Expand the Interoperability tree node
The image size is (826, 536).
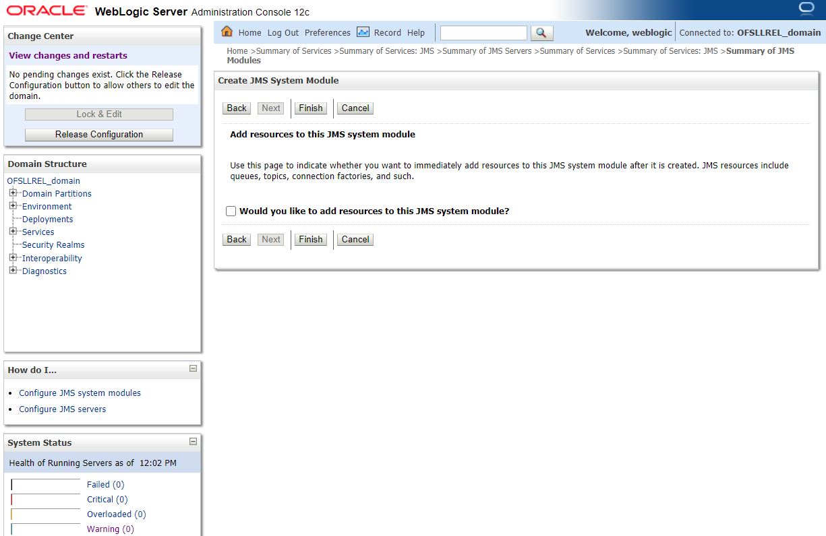pos(13,258)
